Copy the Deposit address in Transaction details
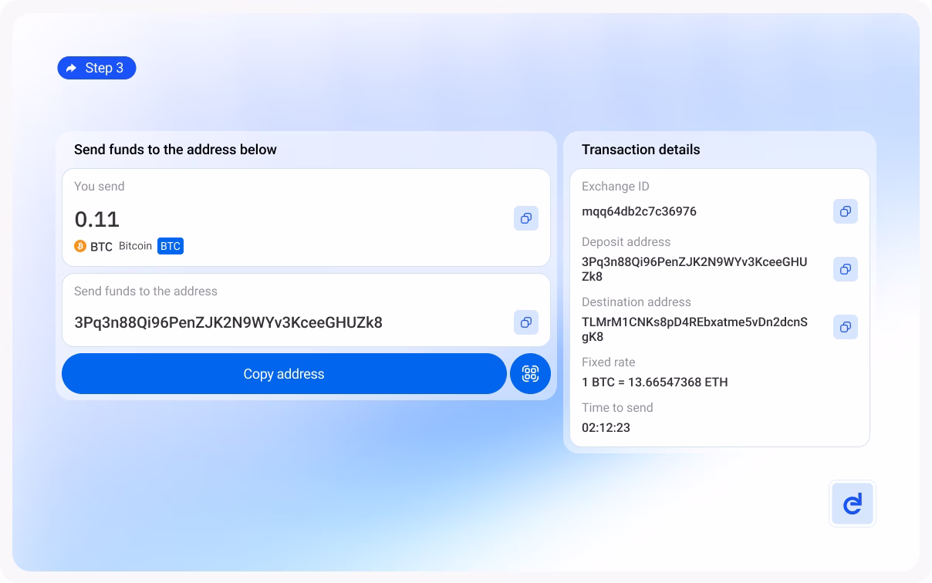Viewport: 932px width, 583px height. (x=846, y=269)
